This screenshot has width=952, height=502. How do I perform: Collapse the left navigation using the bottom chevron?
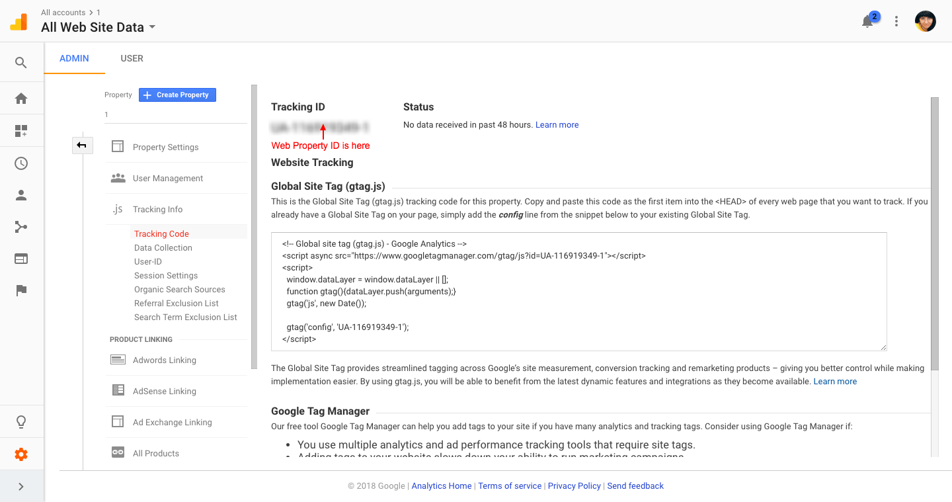[22, 485]
